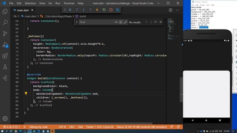
Task: Open the Go menu
Action: tap(50, 3)
